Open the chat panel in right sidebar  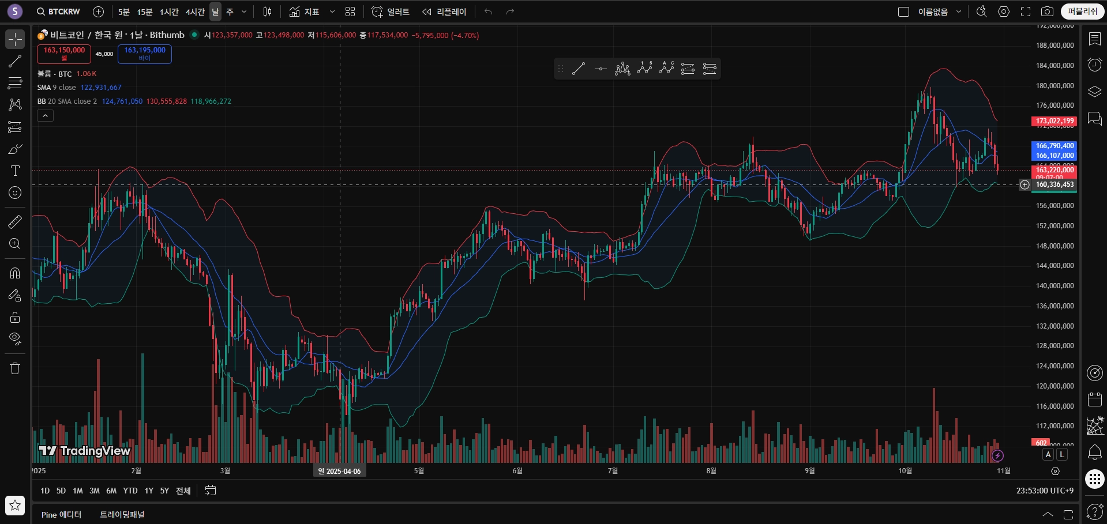click(x=1094, y=118)
